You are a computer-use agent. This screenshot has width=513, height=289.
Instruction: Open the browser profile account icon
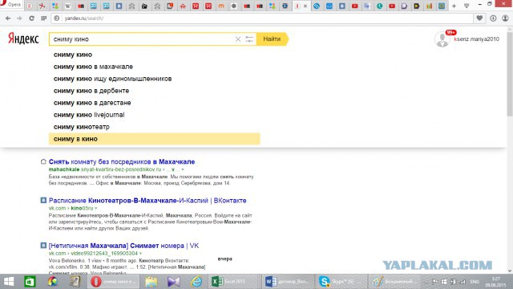tap(505, 18)
